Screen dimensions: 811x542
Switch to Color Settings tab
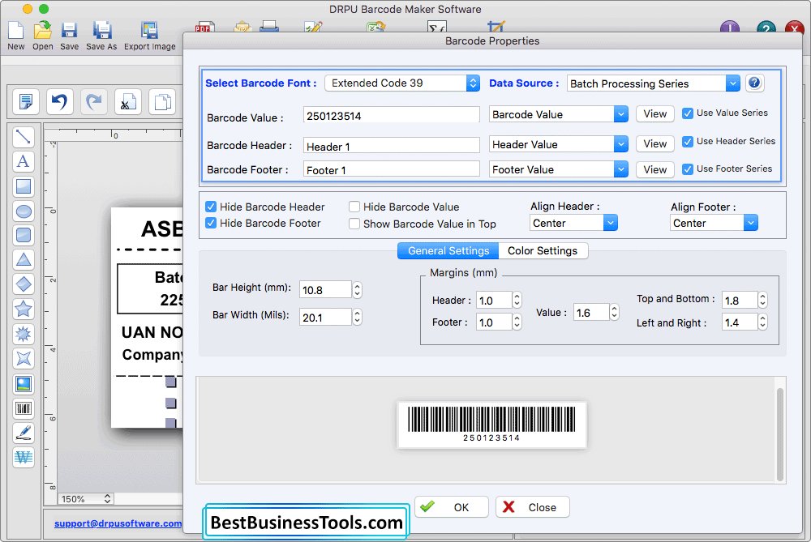(543, 250)
